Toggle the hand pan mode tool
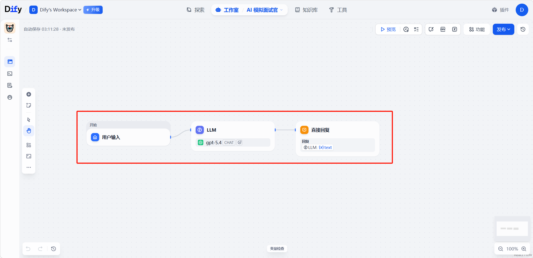 29,131
